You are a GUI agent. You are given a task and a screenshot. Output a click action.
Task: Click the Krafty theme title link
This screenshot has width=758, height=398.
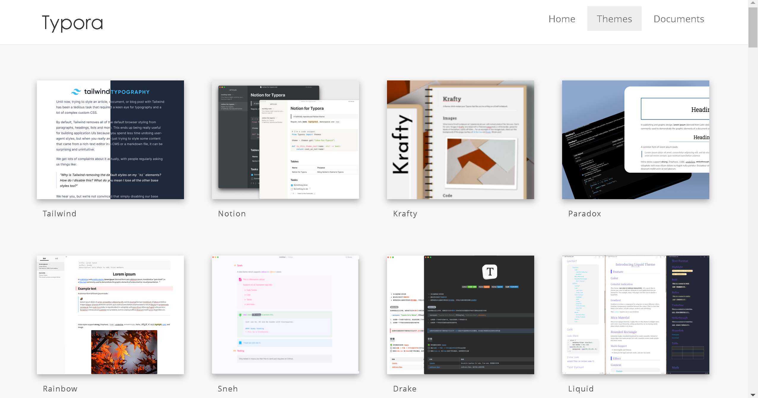[405, 214]
